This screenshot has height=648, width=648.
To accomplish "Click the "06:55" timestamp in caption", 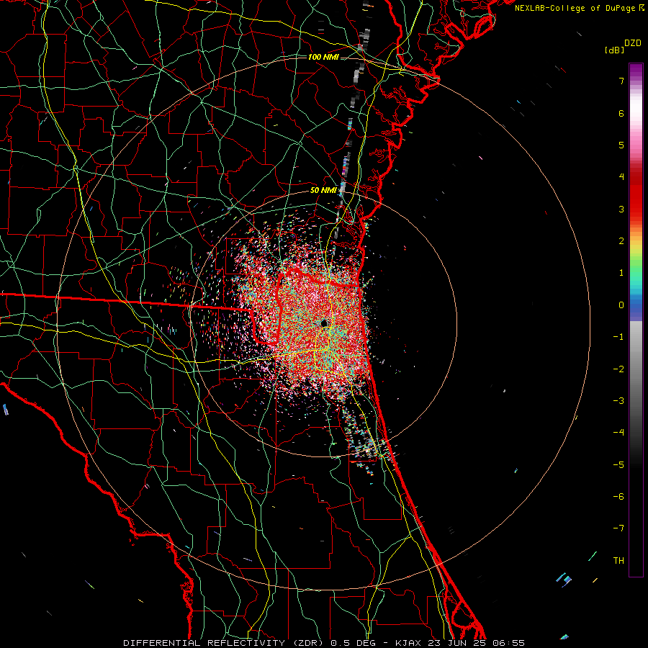I will 509,643.
